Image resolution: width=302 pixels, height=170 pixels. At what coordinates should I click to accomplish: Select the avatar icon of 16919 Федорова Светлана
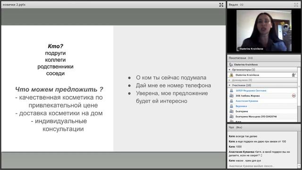point(231,90)
